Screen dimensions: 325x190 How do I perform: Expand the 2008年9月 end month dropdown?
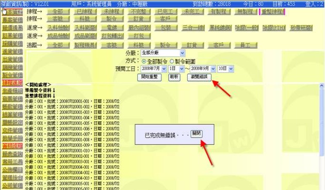pos(203,69)
